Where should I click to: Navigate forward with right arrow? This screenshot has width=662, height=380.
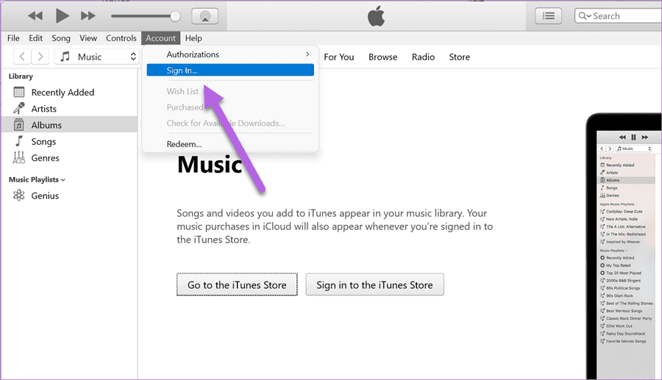[x=40, y=57]
